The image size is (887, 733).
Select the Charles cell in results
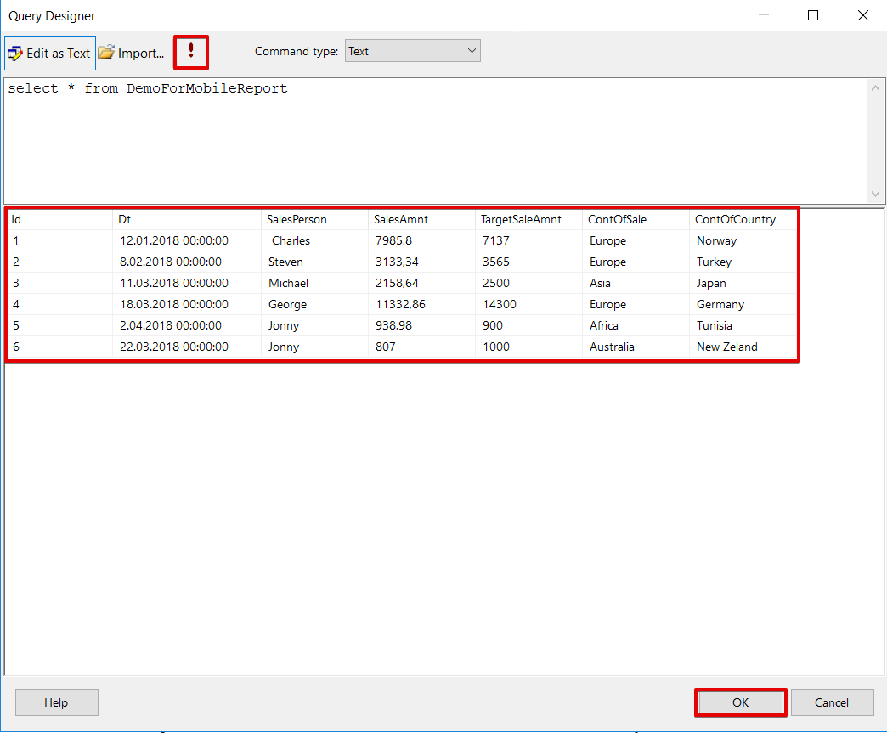click(291, 240)
